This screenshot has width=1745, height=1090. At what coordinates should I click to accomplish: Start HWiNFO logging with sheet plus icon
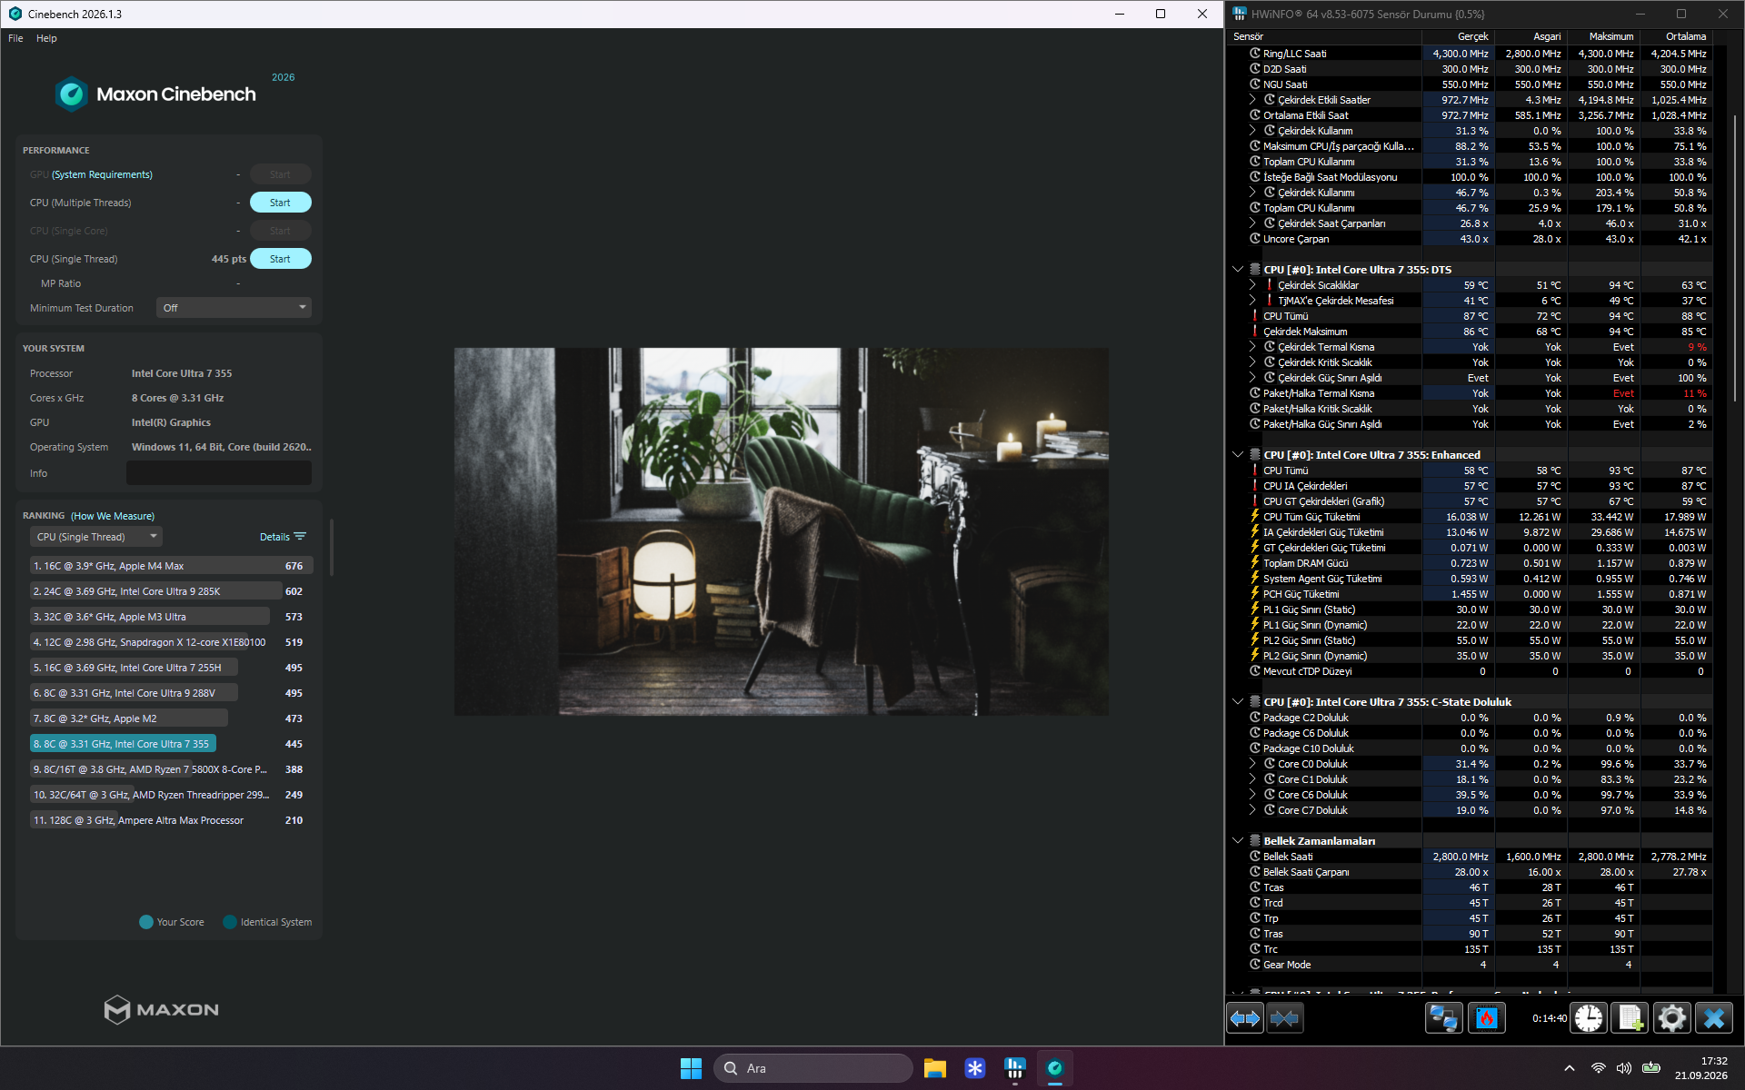point(1630,1018)
